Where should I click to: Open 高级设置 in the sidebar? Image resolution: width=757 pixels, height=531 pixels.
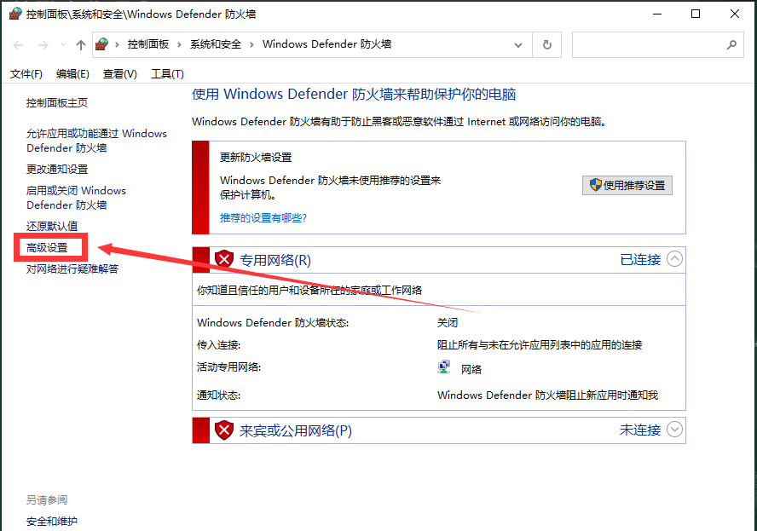[x=47, y=248]
